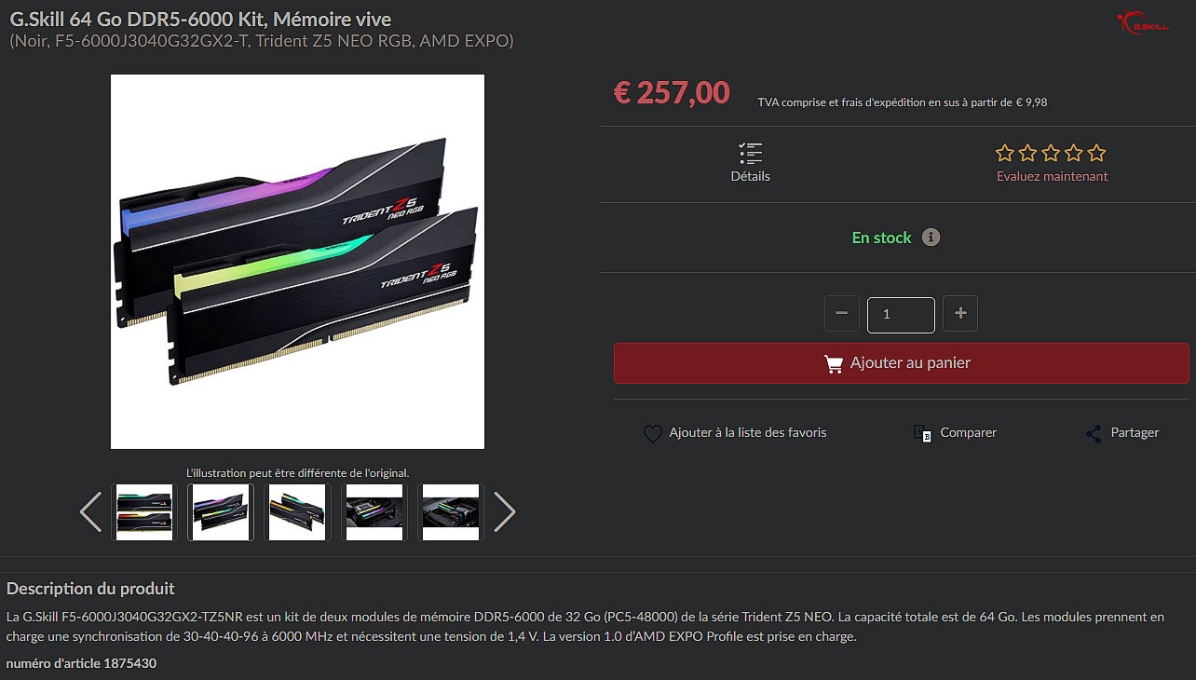The width and height of the screenshot is (1196, 680).
Task: Click the heart favorites icon
Action: click(653, 433)
